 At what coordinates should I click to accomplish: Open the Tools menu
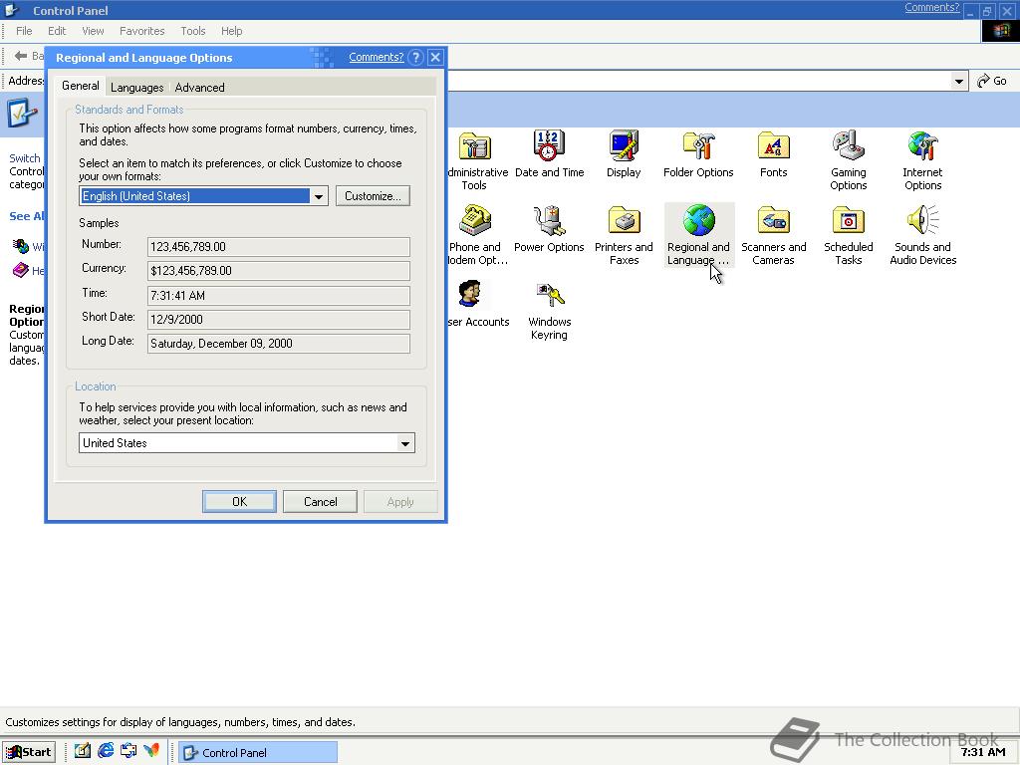point(192,31)
